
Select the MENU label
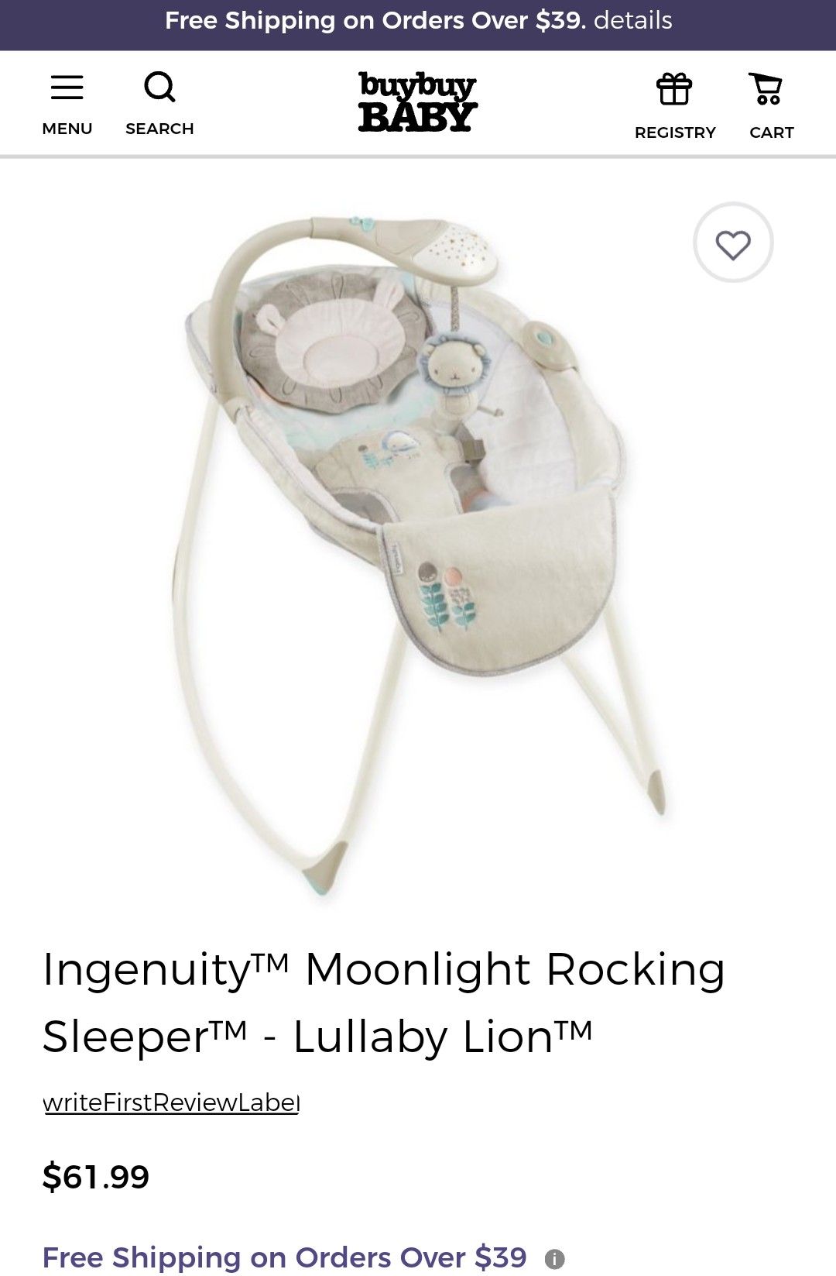tap(67, 129)
